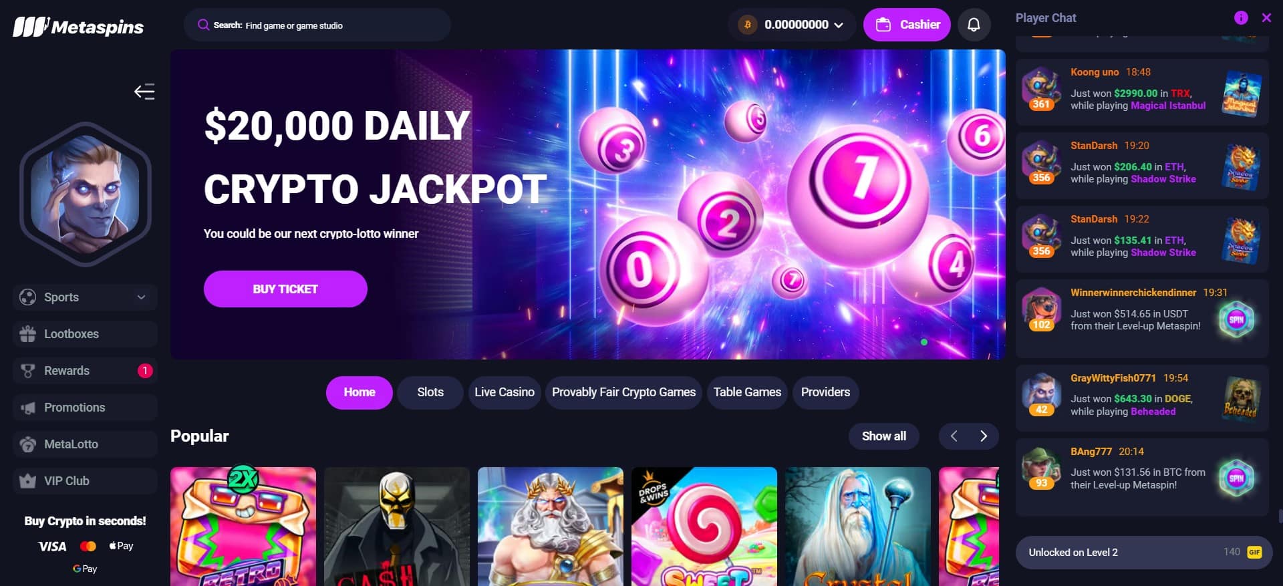Click the BUY TICKET button
This screenshot has width=1283, height=586.
pos(285,289)
